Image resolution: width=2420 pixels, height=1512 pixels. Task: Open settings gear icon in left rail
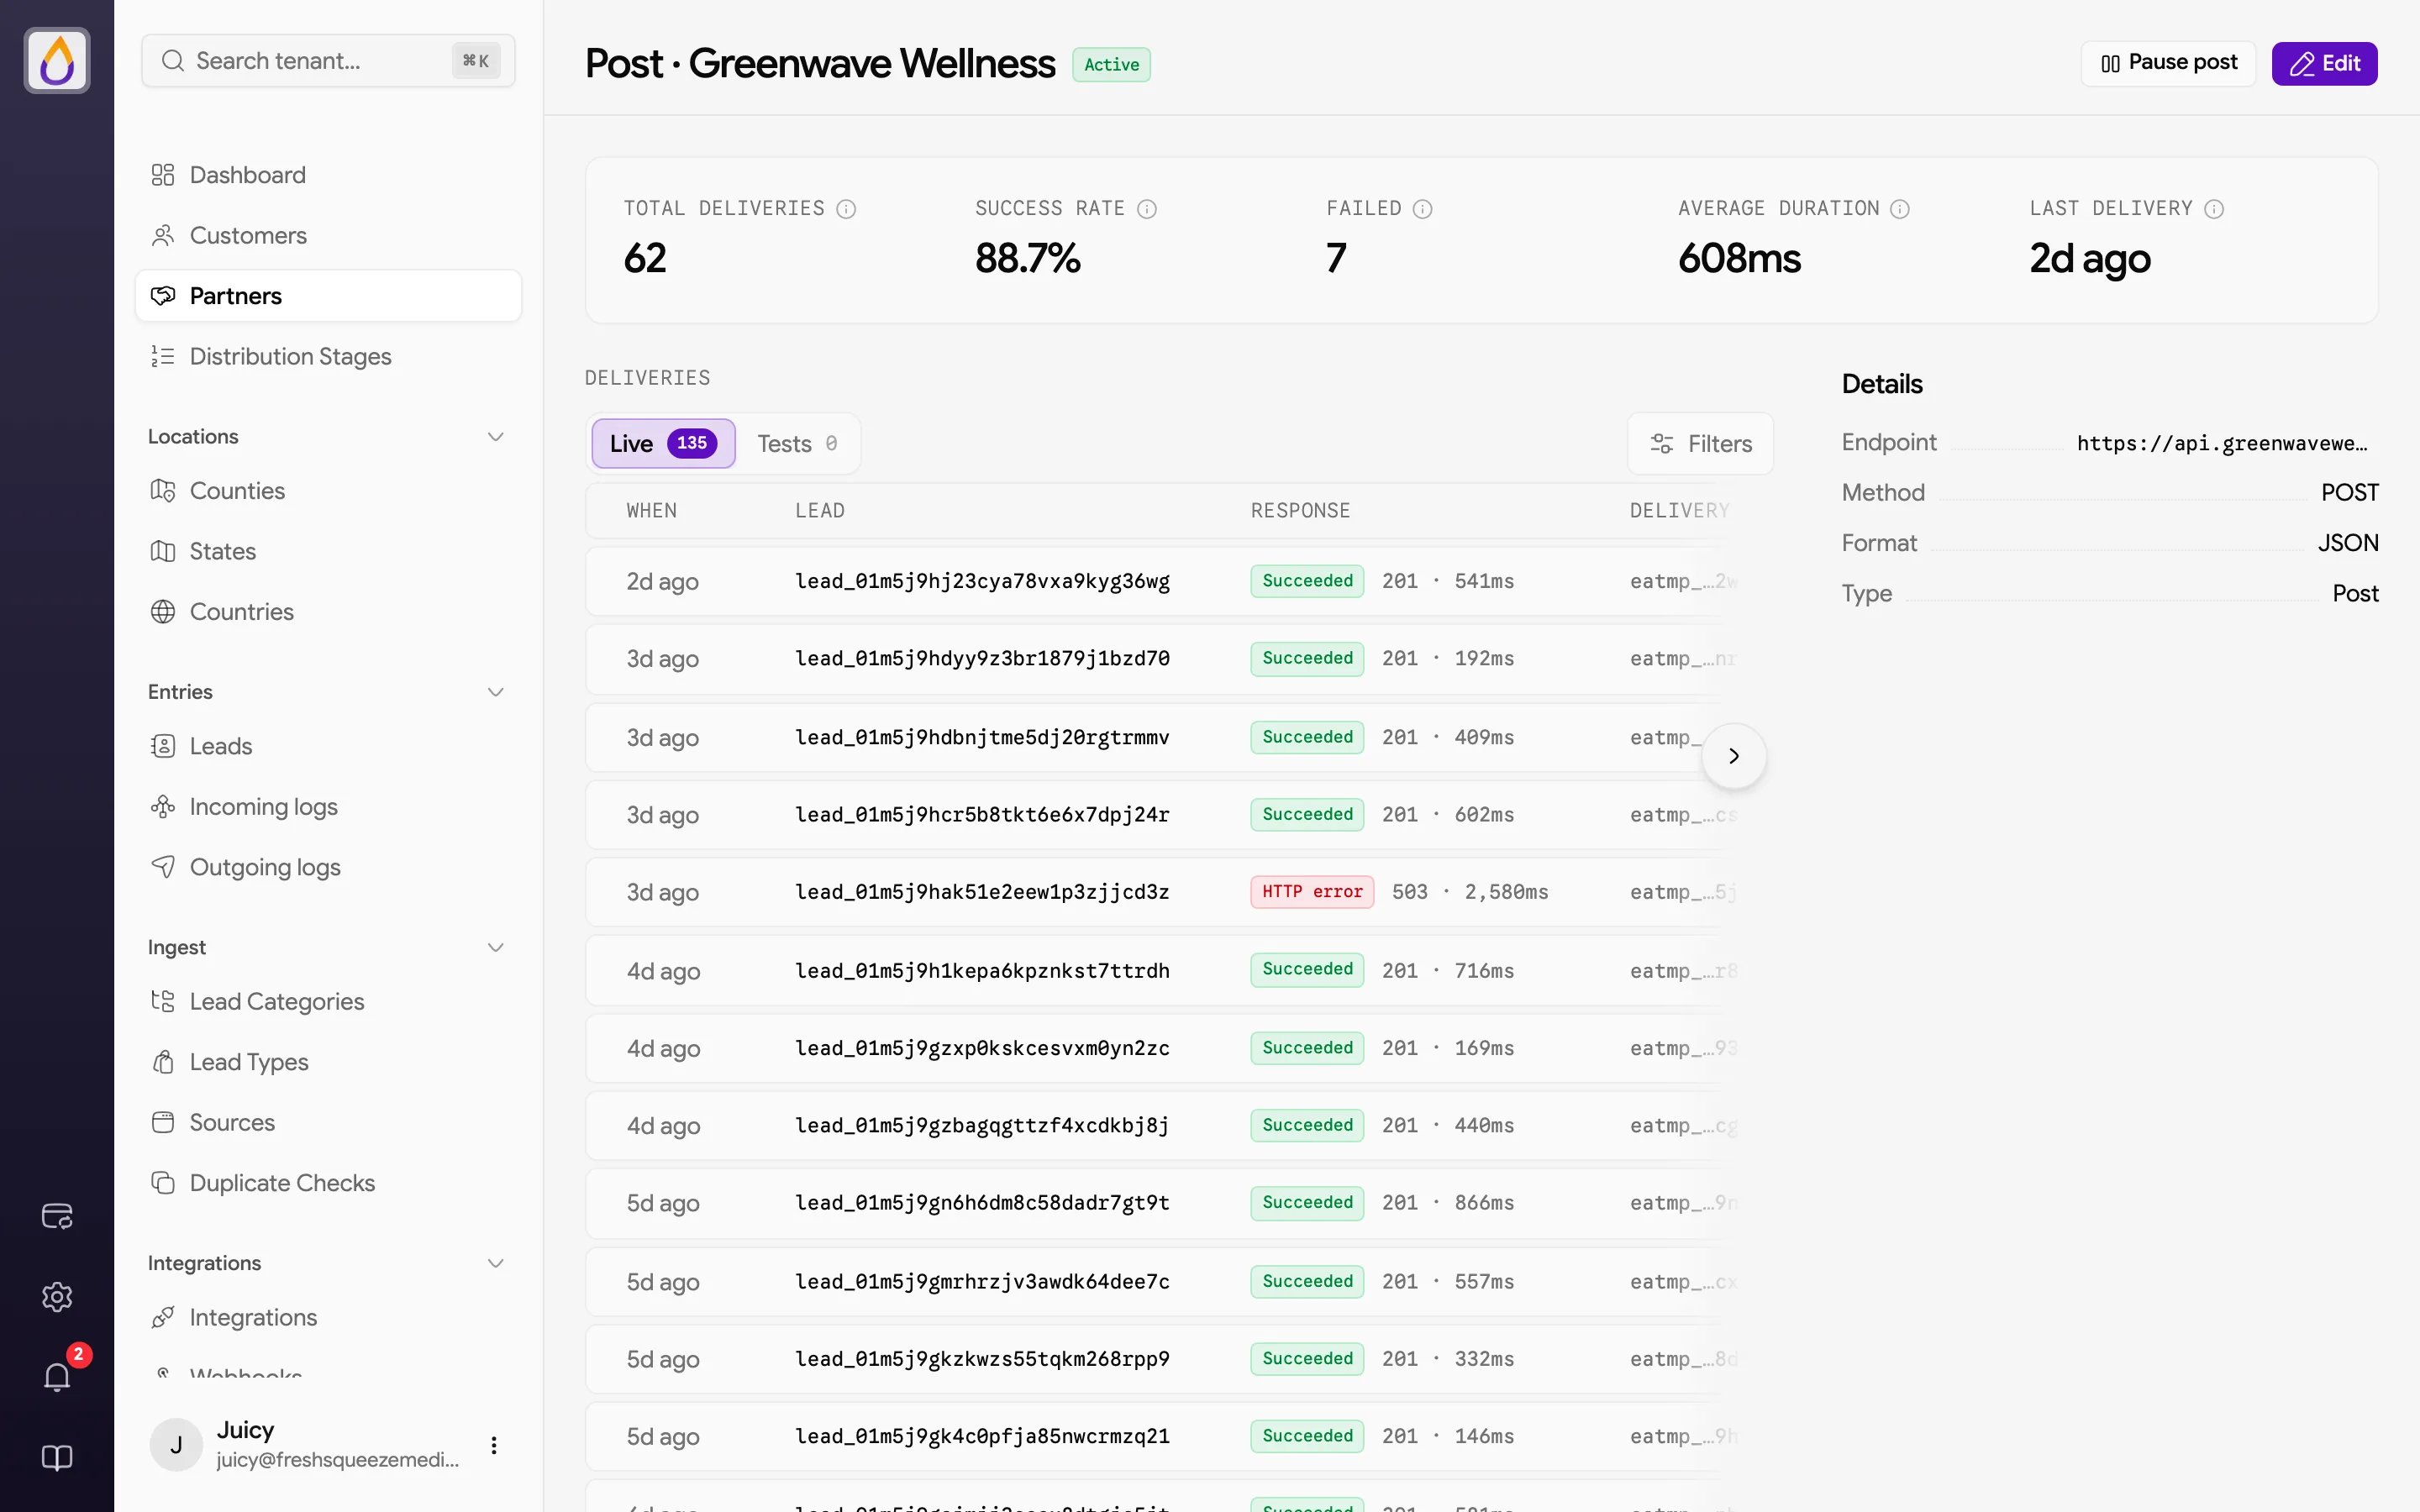(57, 1297)
